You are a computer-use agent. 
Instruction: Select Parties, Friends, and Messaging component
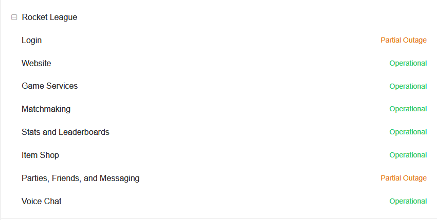pos(80,178)
